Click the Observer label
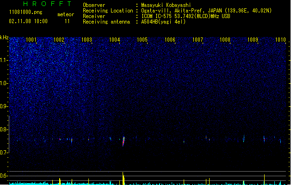The width and height of the screenshot is (291, 185). [x=94, y=5]
